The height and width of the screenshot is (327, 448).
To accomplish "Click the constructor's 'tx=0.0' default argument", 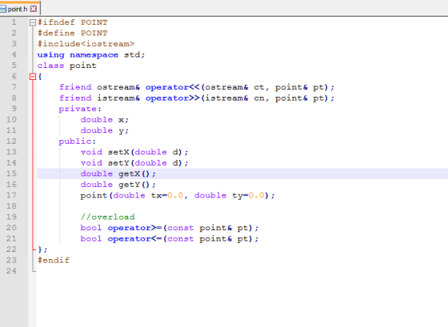I will pyautogui.click(x=167, y=195).
